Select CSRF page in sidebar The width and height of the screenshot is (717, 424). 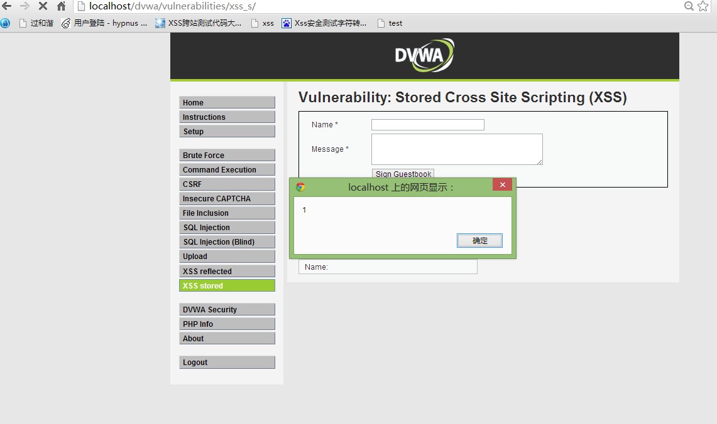(x=227, y=184)
